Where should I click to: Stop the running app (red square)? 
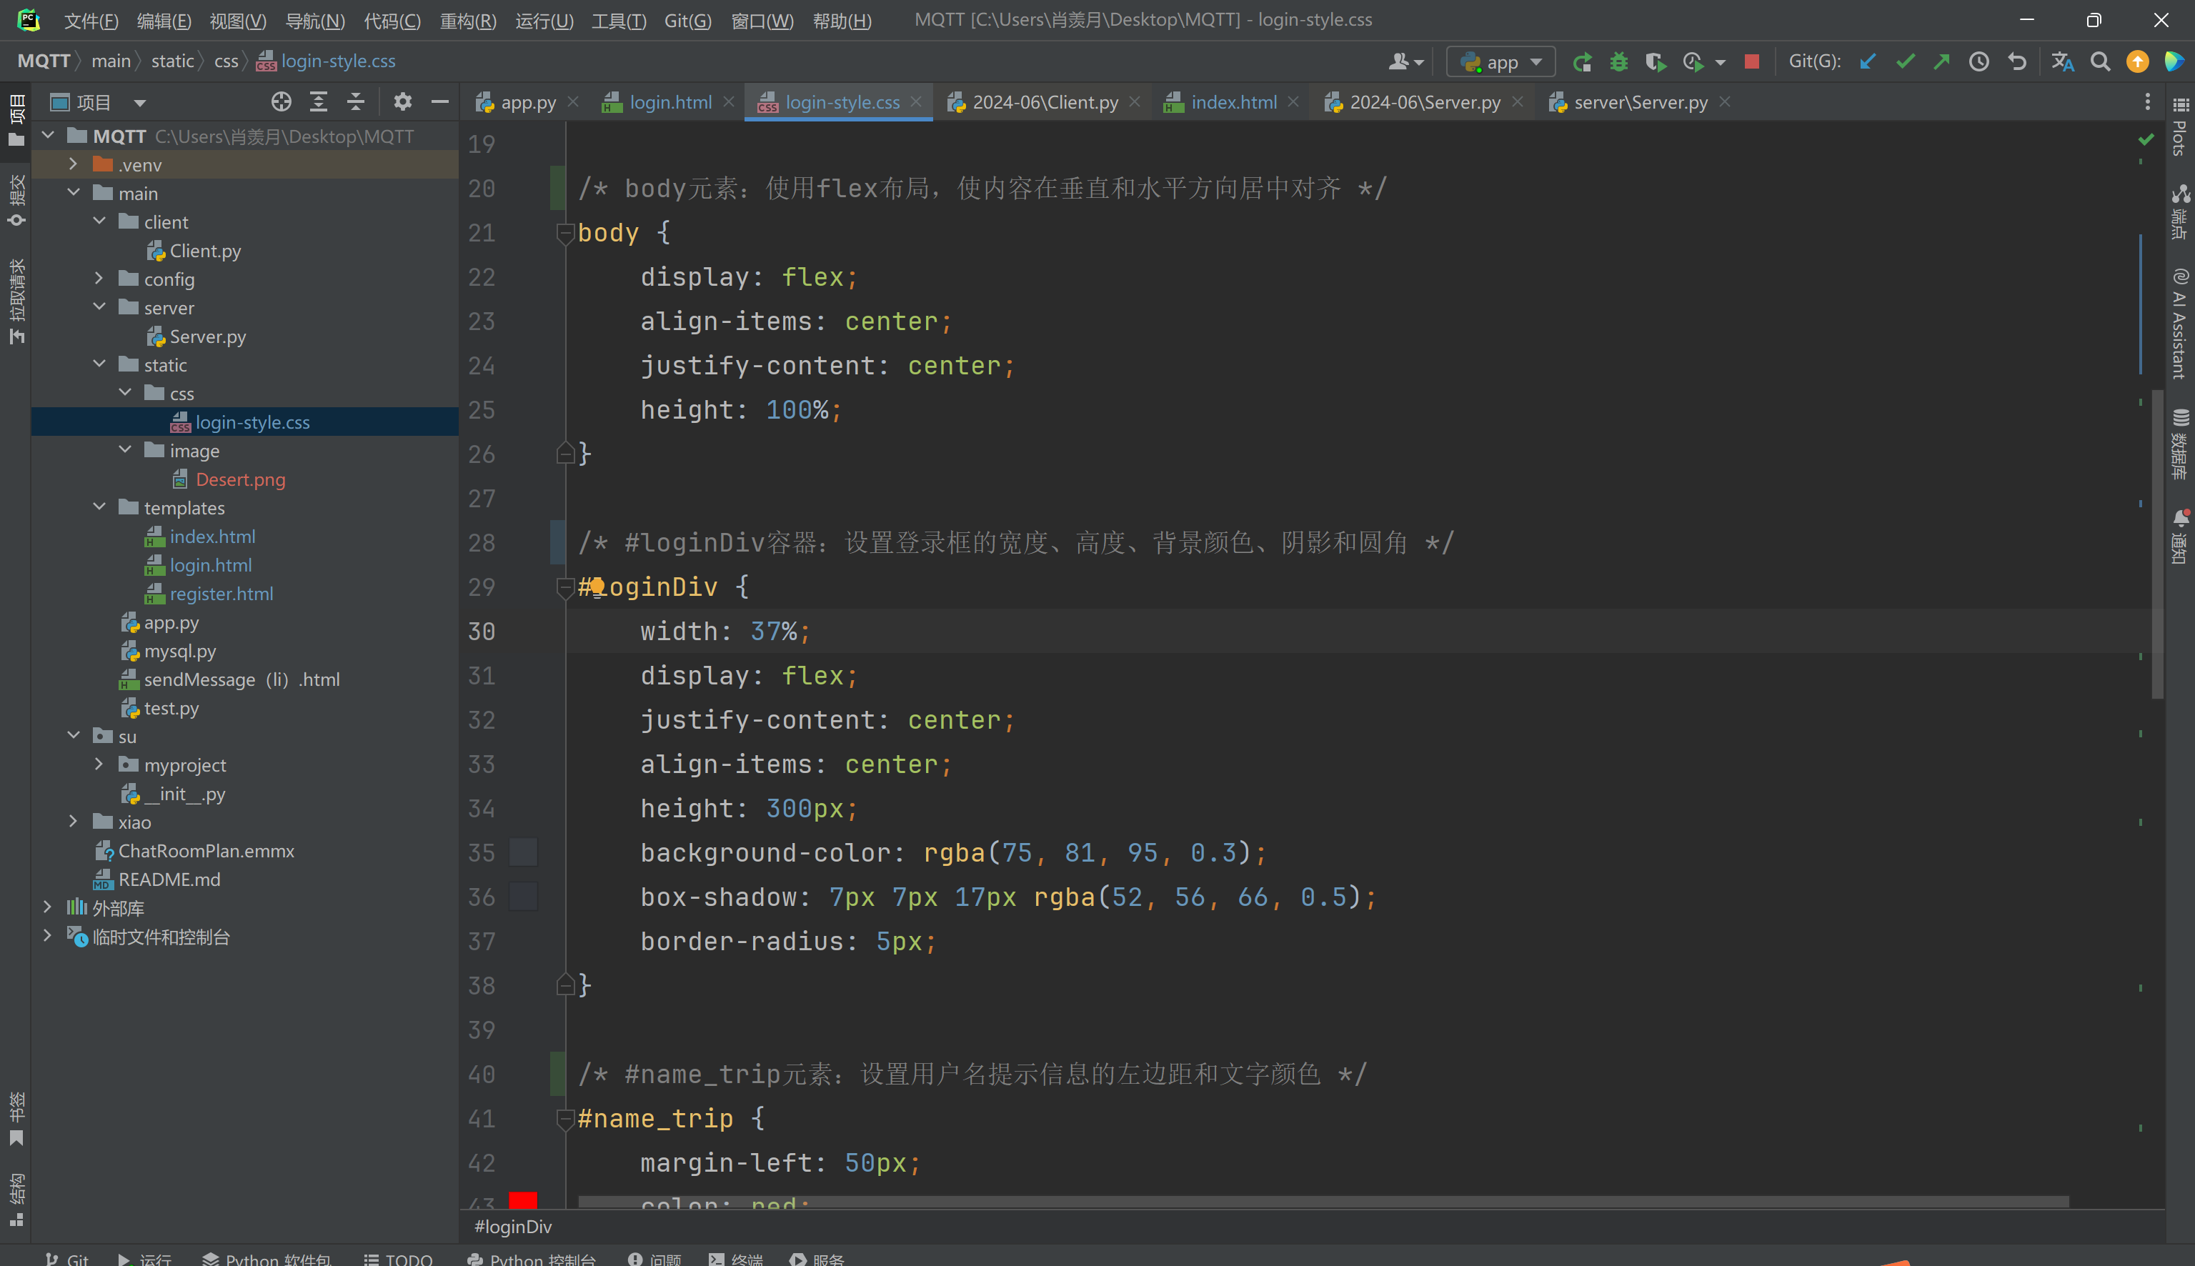[x=1752, y=61]
